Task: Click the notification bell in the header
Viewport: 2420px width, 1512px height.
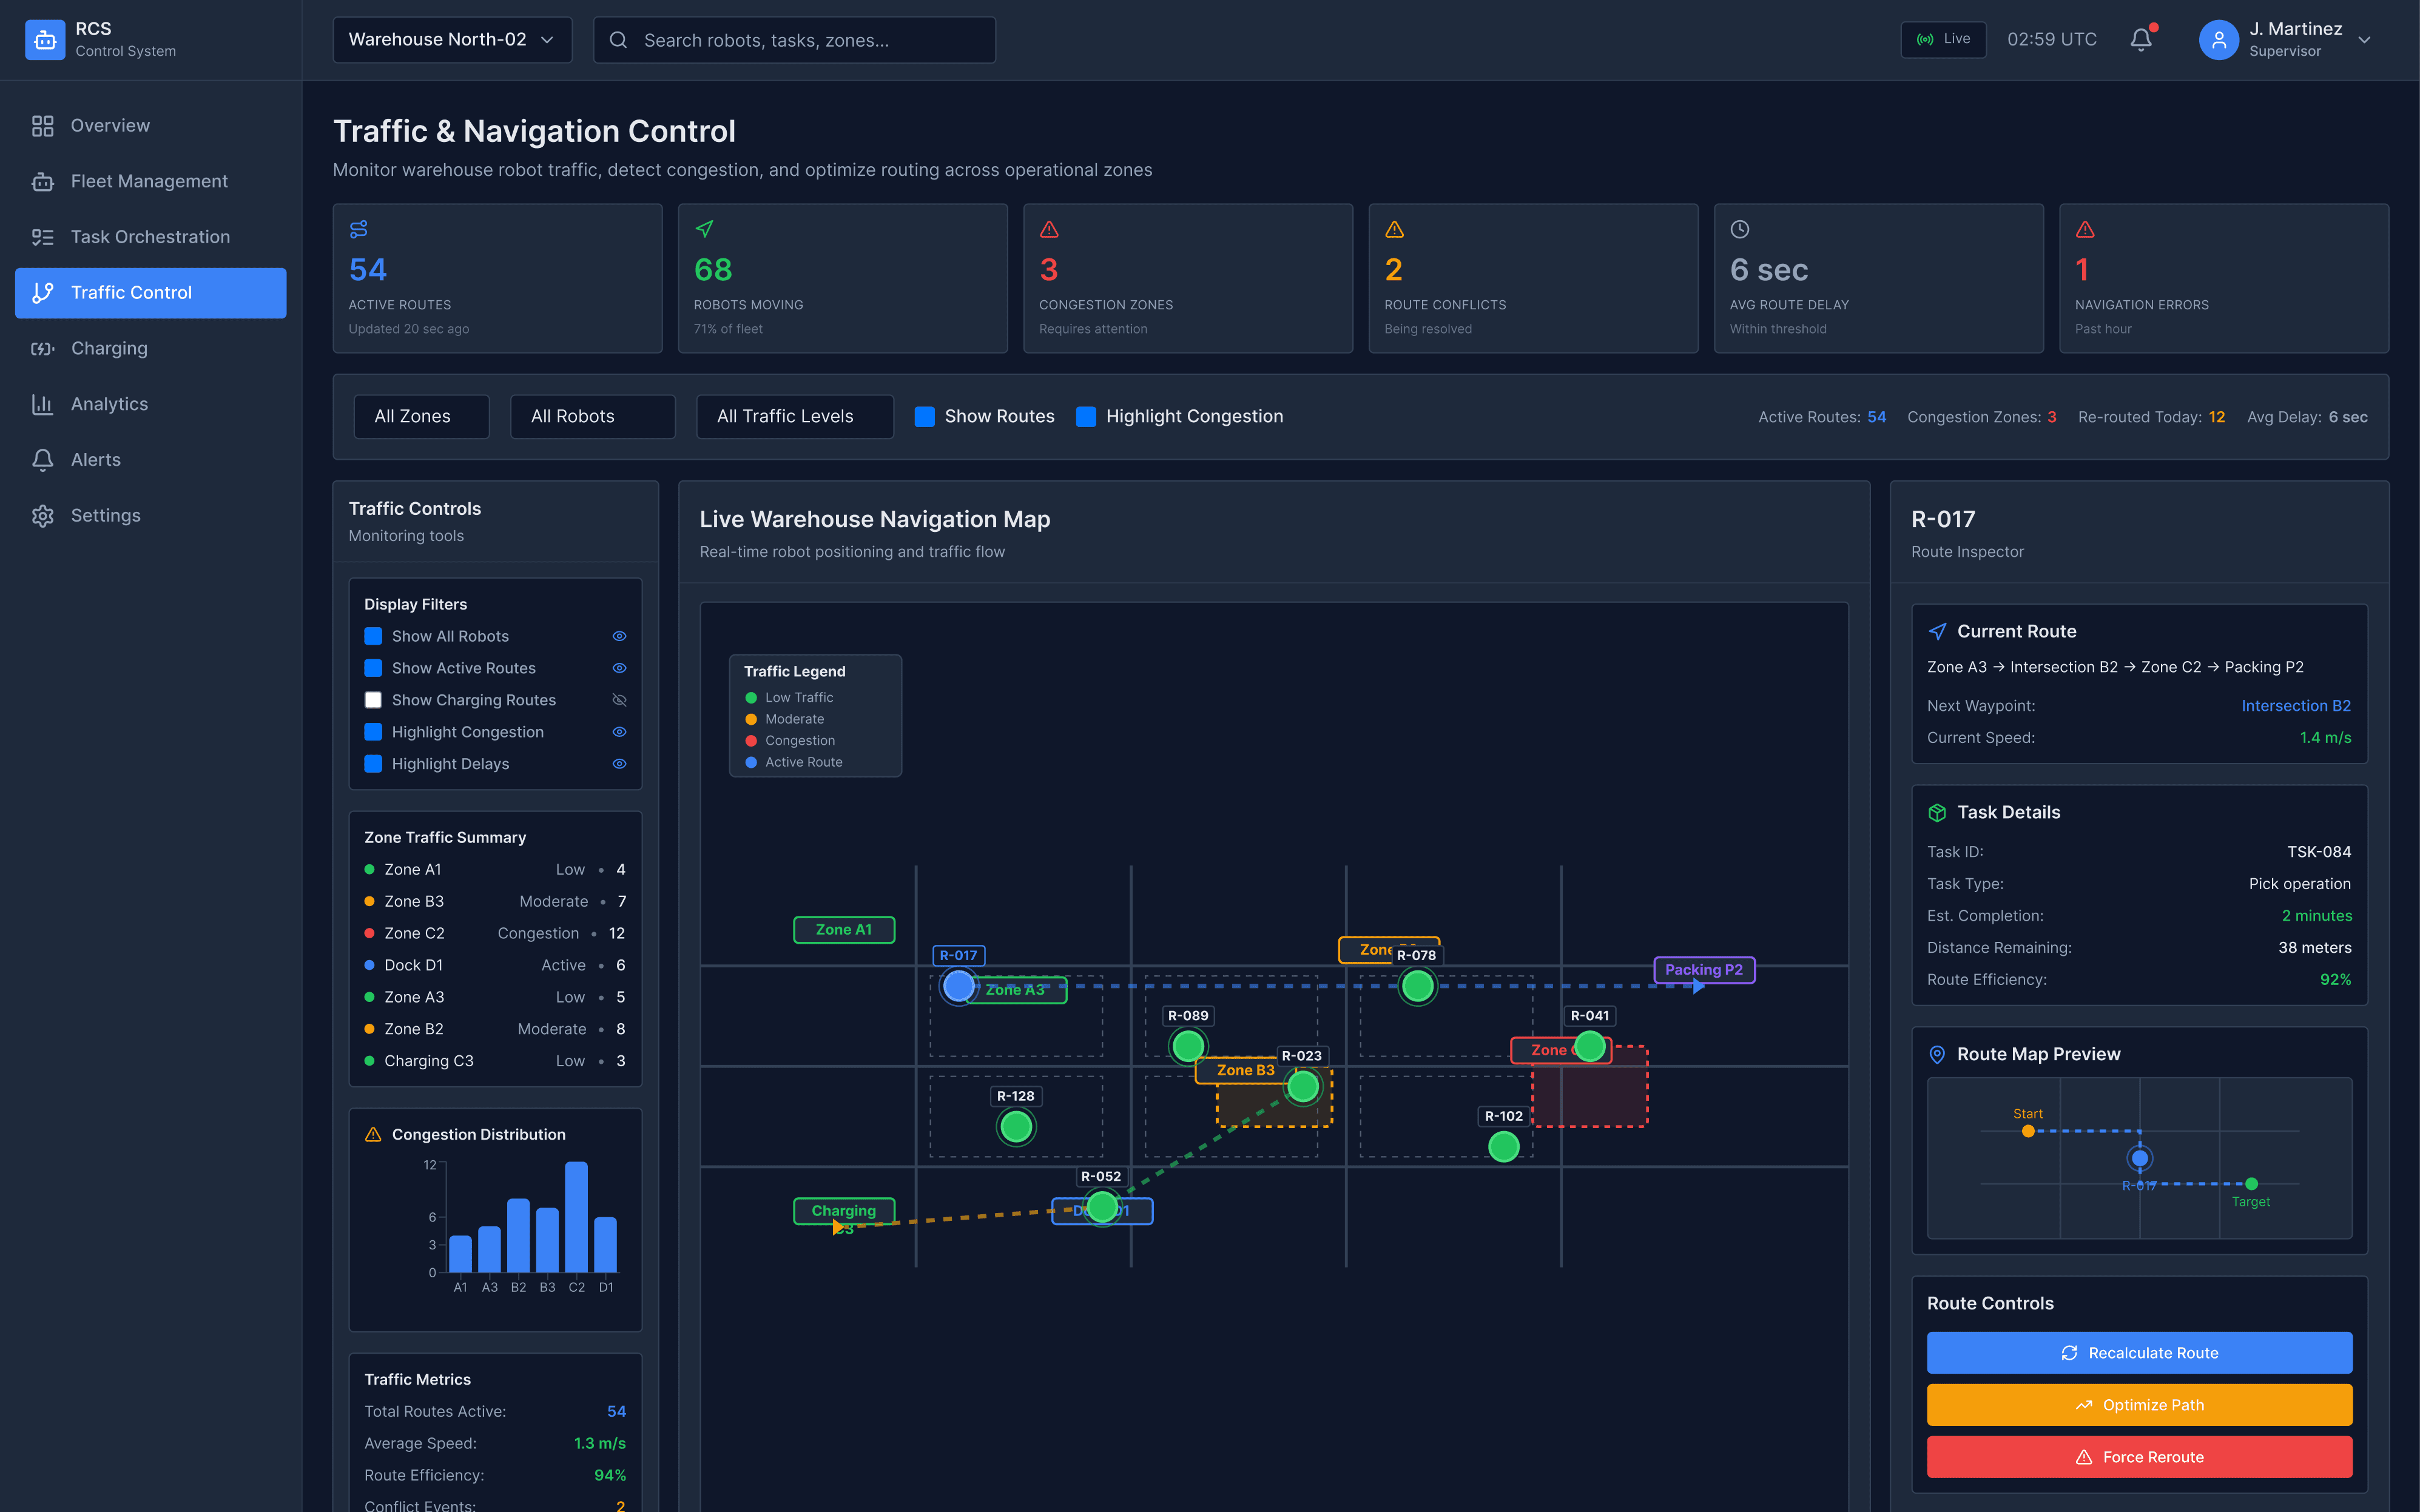Action: click(x=2140, y=39)
